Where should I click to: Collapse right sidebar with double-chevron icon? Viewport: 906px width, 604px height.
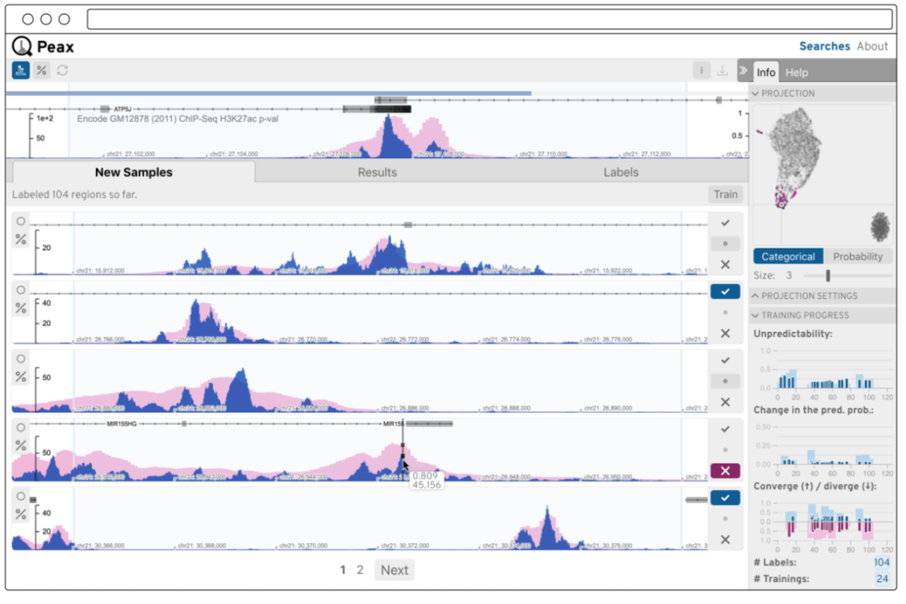tap(743, 71)
